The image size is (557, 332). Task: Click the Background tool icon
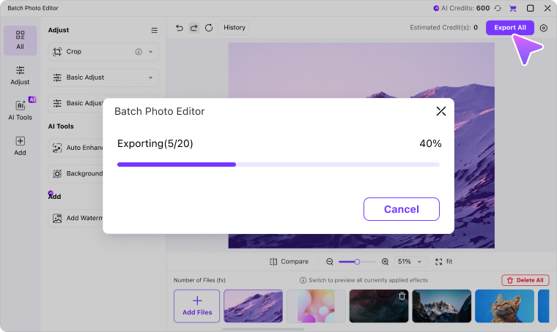57,173
